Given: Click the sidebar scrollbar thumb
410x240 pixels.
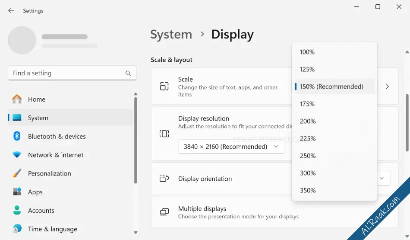Looking at the screenshot, I should coord(136,141).
